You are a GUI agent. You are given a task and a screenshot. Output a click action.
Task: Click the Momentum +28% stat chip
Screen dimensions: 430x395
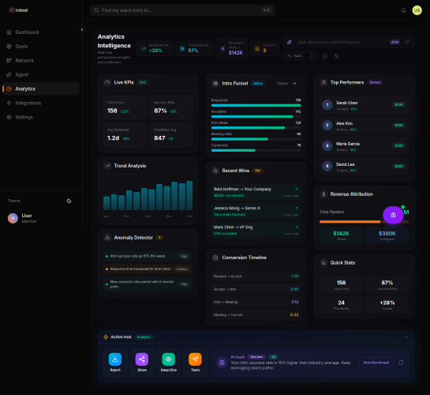tap(154, 48)
